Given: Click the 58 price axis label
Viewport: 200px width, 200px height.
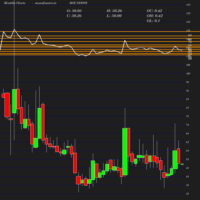Looking at the screenshot, I should [x=188, y=151].
